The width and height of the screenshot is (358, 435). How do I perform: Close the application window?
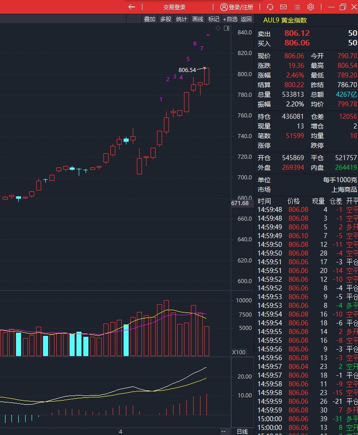coord(354,7)
